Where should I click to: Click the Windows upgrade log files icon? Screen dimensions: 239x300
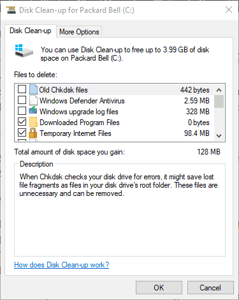click(x=33, y=111)
